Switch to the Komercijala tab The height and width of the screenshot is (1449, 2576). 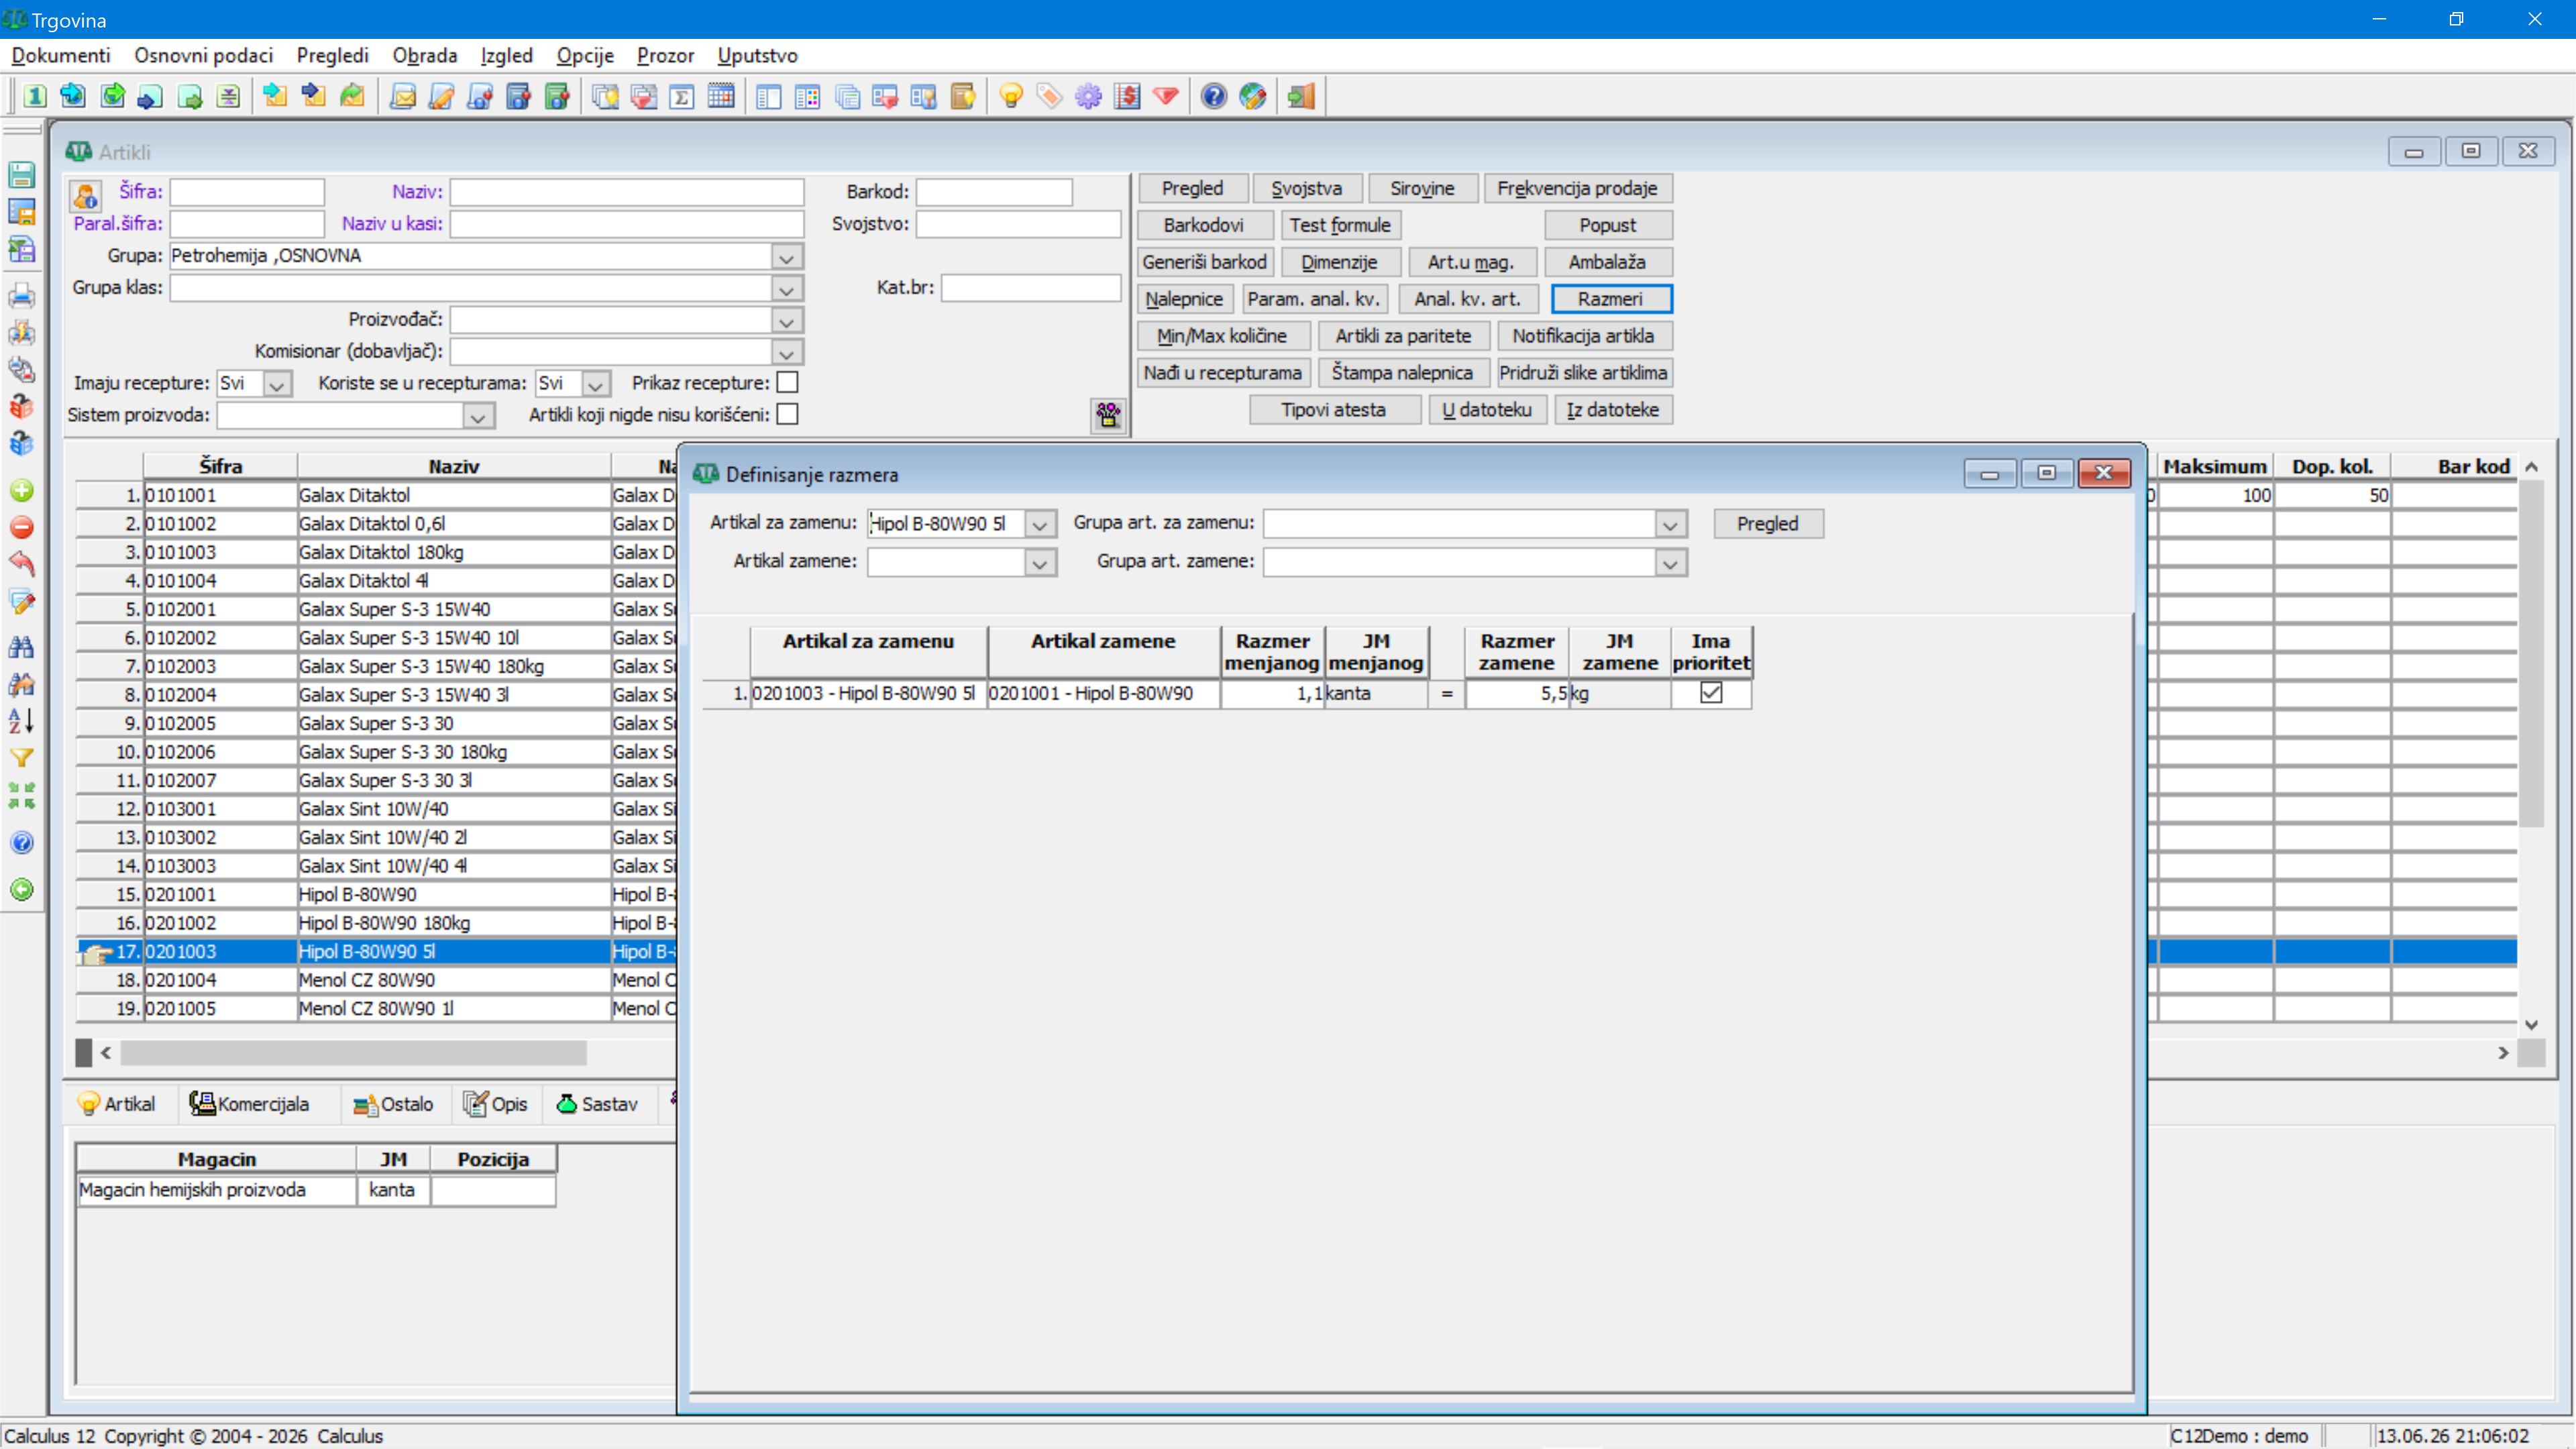pyautogui.click(x=250, y=1104)
